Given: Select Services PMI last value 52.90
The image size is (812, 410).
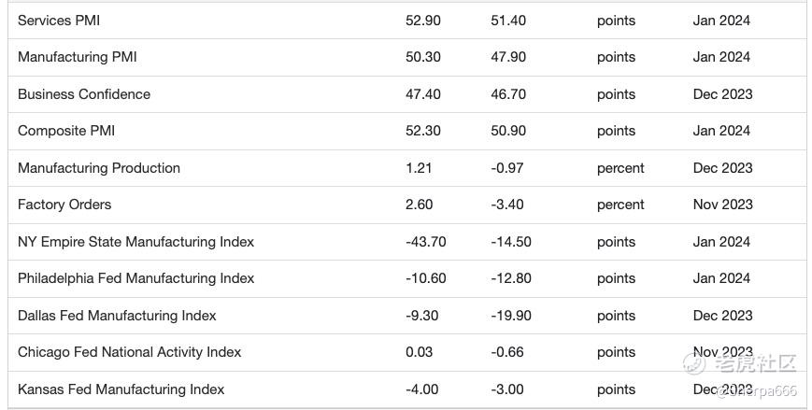Looking at the screenshot, I should point(423,21).
